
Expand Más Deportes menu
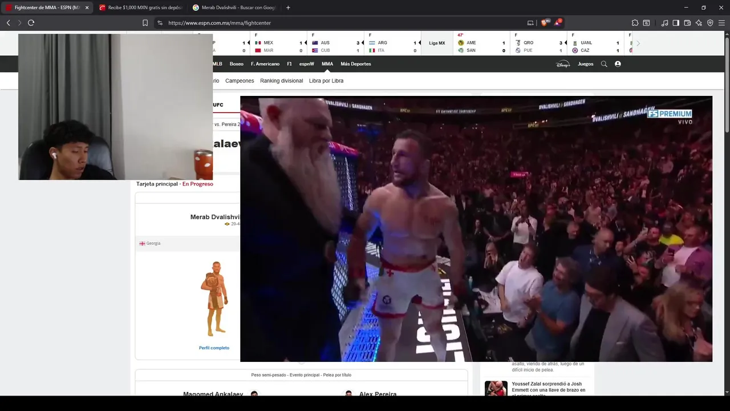point(356,64)
